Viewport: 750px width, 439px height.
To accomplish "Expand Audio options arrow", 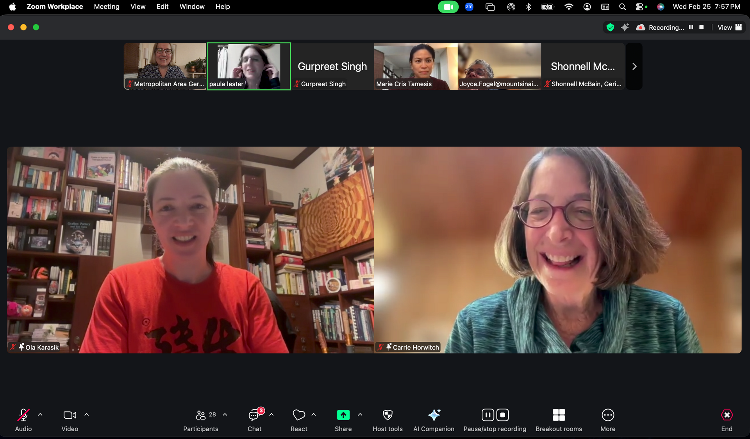I will 40,414.
